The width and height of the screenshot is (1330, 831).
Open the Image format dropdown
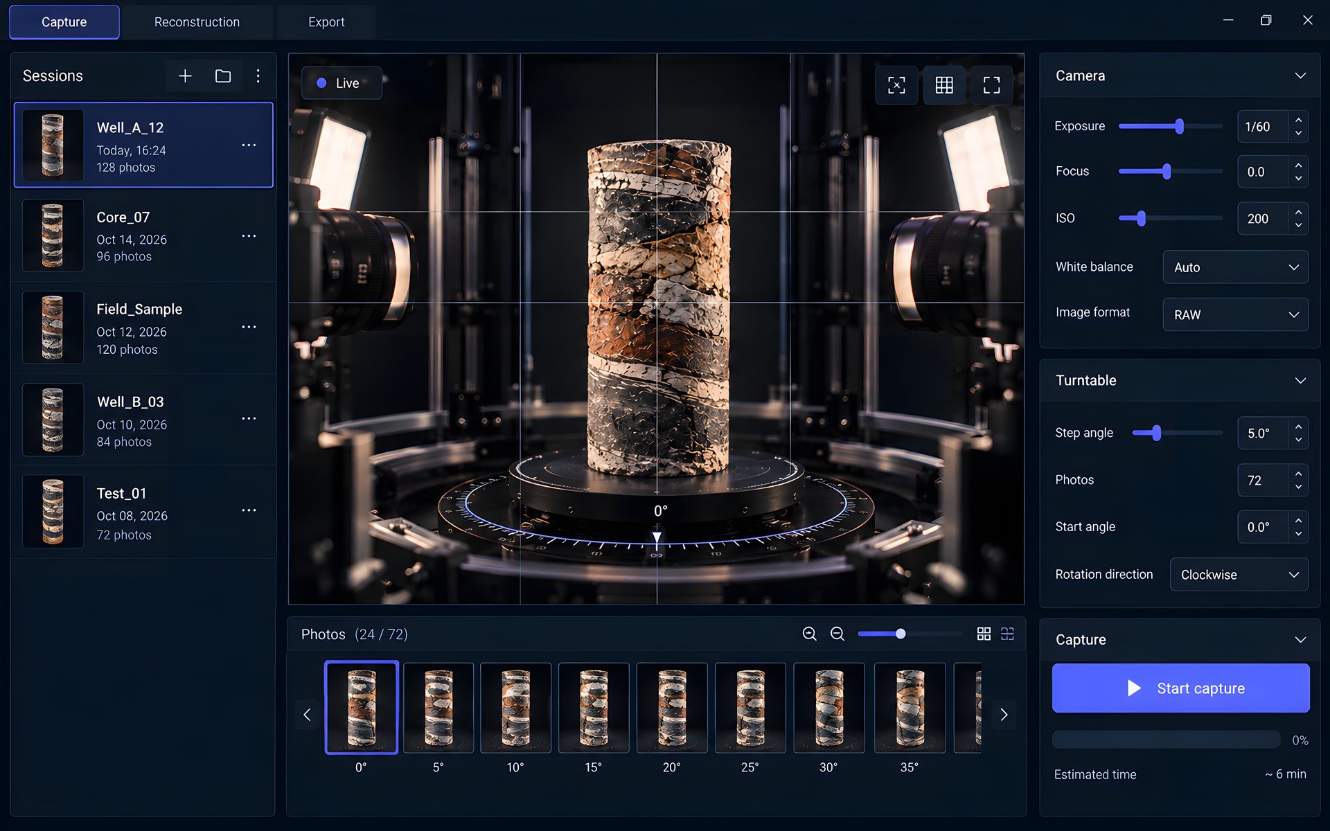(x=1235, y=314)
